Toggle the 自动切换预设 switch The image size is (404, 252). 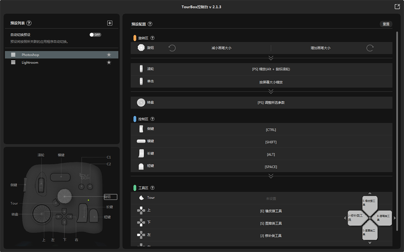(95, 35)
